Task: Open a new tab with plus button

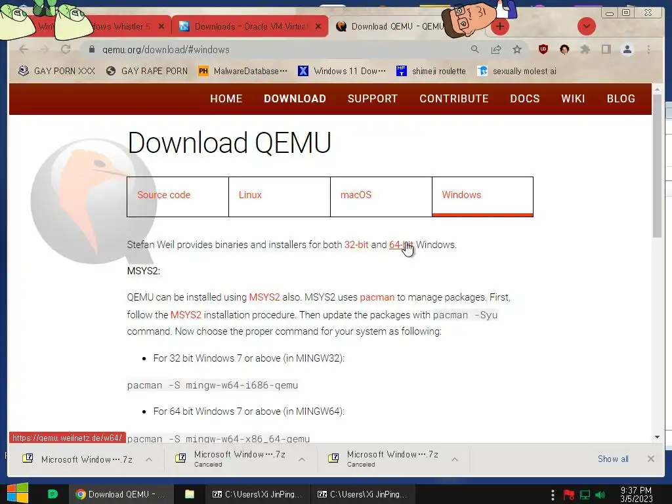Action: click(x=499, y=26)
